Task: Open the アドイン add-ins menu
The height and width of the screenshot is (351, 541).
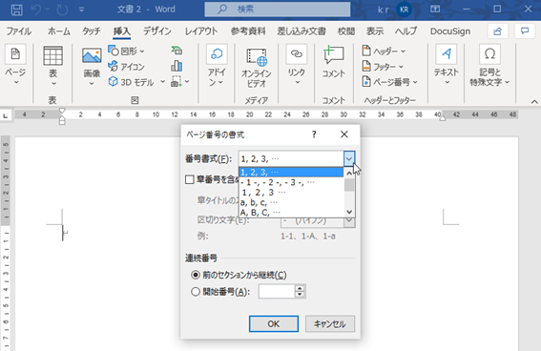Action: tap(217, 66)
